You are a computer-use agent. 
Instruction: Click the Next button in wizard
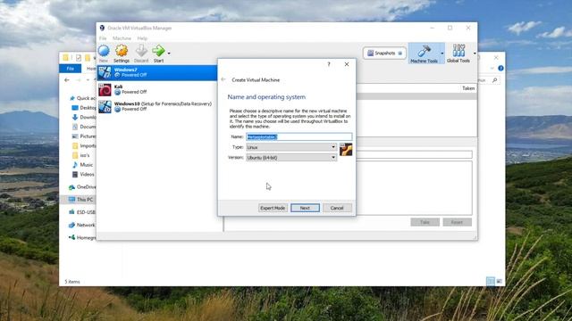tap(305, 208)
